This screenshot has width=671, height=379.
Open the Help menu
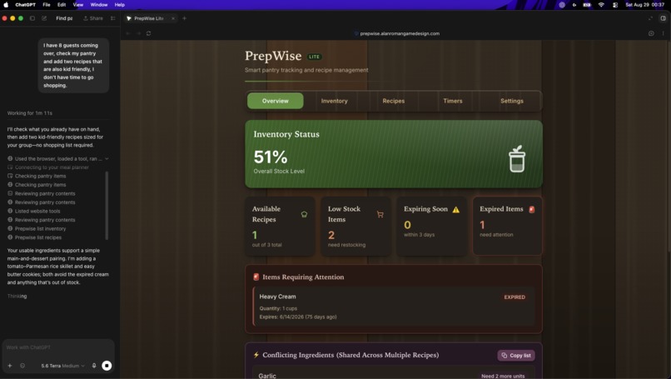(x=120, y=5)
